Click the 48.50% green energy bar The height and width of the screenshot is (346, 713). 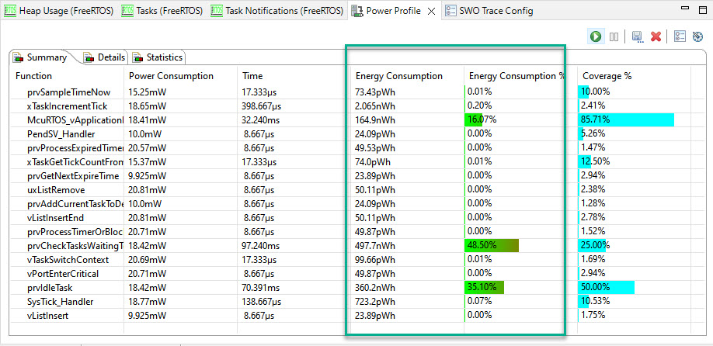492,245
